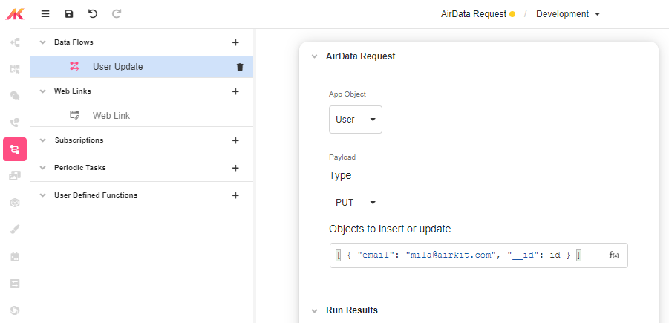Screen dimensions: 669x323
Task: Click the Periodic Tasks section label
Action: coord(79,168)
